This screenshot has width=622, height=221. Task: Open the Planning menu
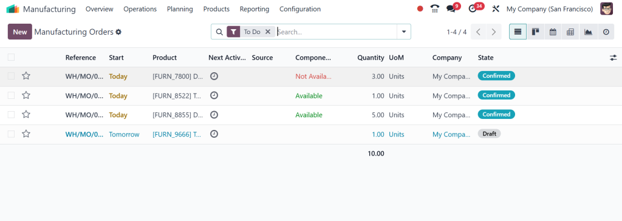pos(180,8)
